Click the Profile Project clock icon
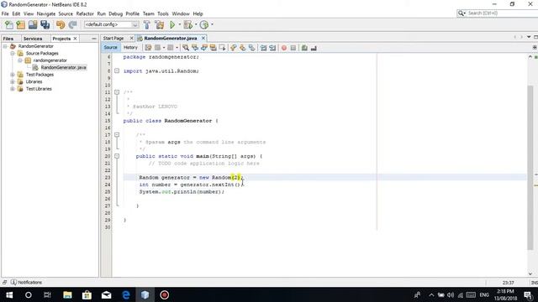 [204, 24]
